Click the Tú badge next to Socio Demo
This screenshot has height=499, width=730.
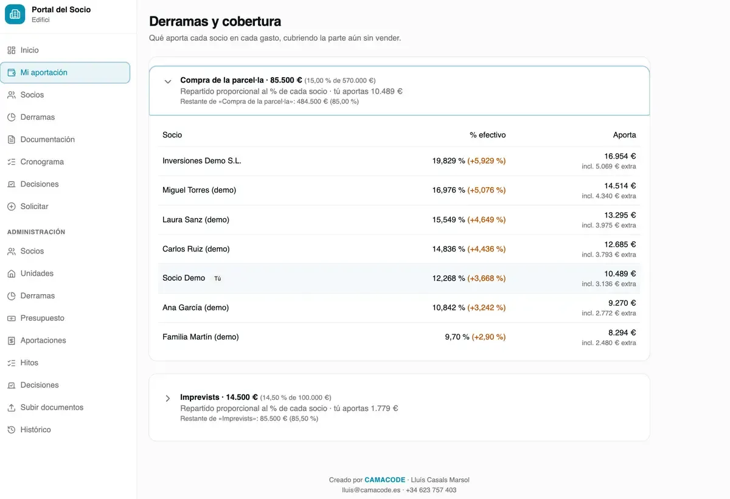(218, 278)
